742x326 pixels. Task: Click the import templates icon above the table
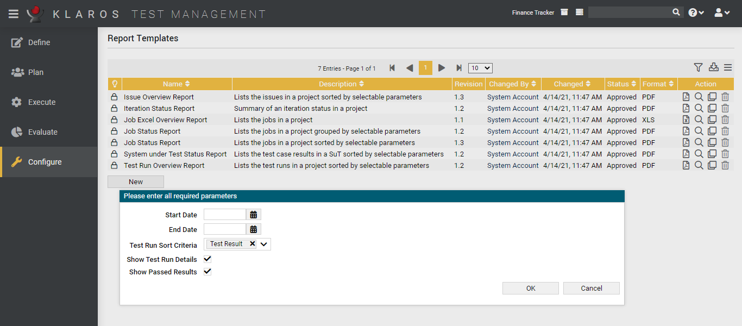713,67
